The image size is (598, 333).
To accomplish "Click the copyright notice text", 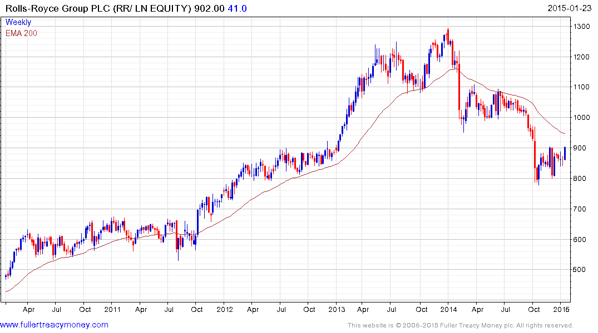I will tap(461, 325).
